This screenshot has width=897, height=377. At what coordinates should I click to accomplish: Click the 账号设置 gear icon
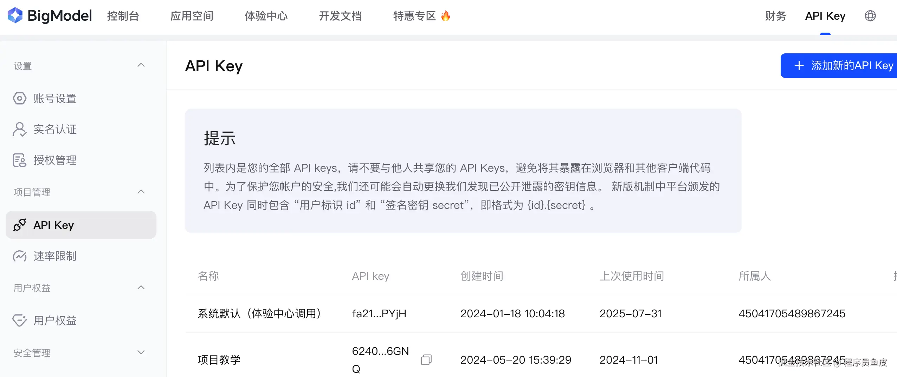[x=20, y=98]
